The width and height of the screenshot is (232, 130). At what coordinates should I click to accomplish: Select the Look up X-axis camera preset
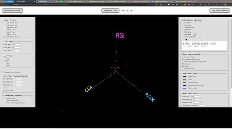(4, 30)
